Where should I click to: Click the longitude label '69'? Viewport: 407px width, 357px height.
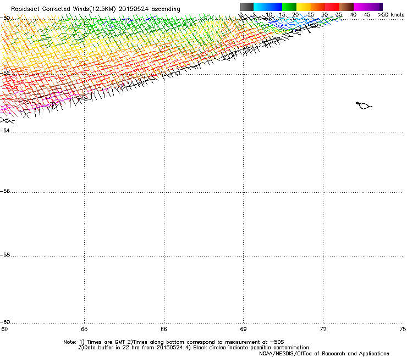click(x=243, y=329)
